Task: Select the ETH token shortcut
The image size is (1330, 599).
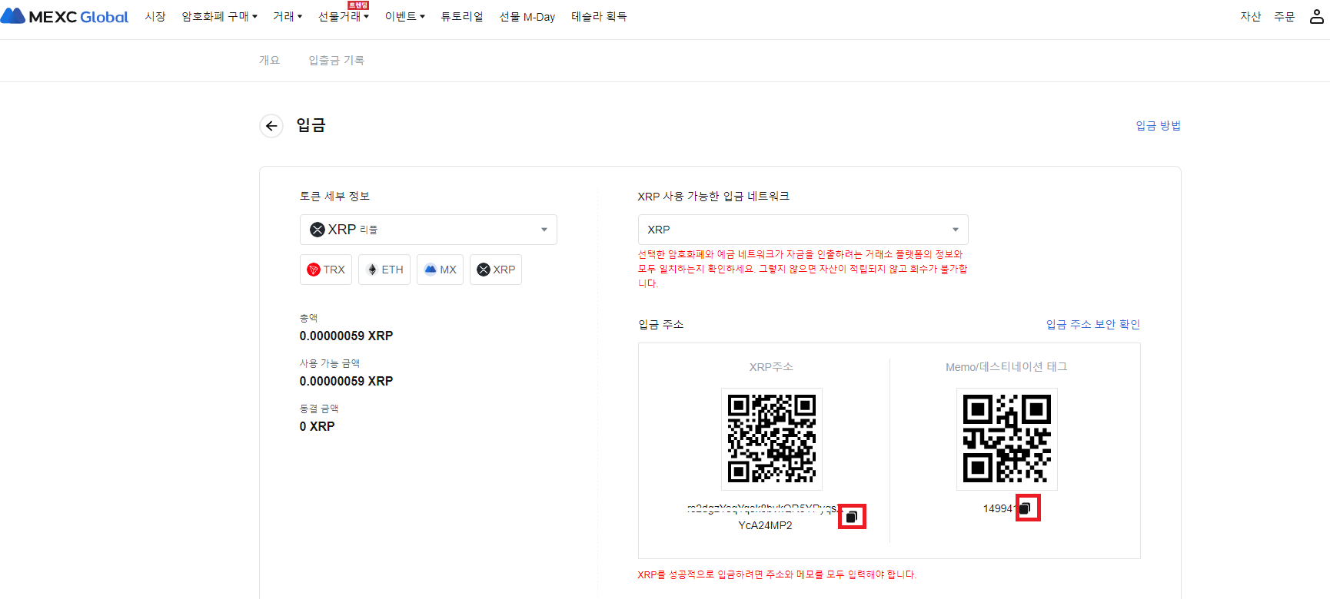Action: click(x=384, y=270)
